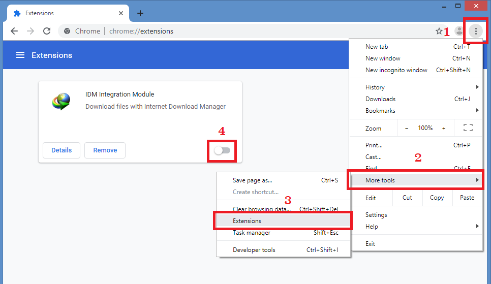Image resolution: width=491 pixels, height=284 pixels.
Task: Minimize the Chrome window
Action: [x=444, y=6]
